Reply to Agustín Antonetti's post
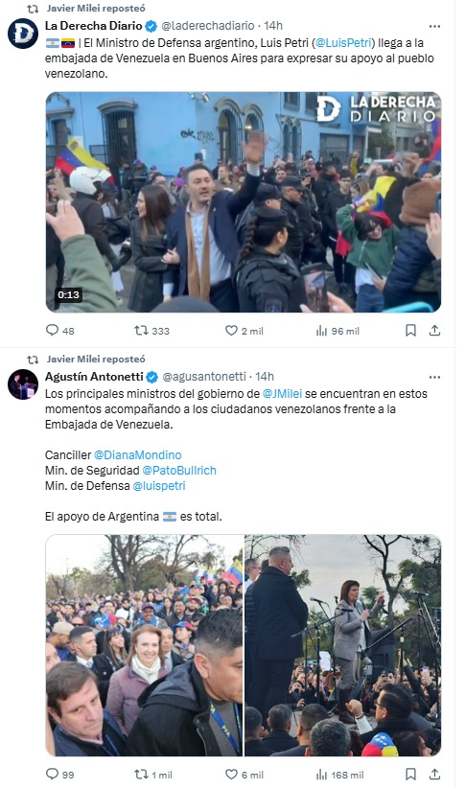 [x=59, y=775]
